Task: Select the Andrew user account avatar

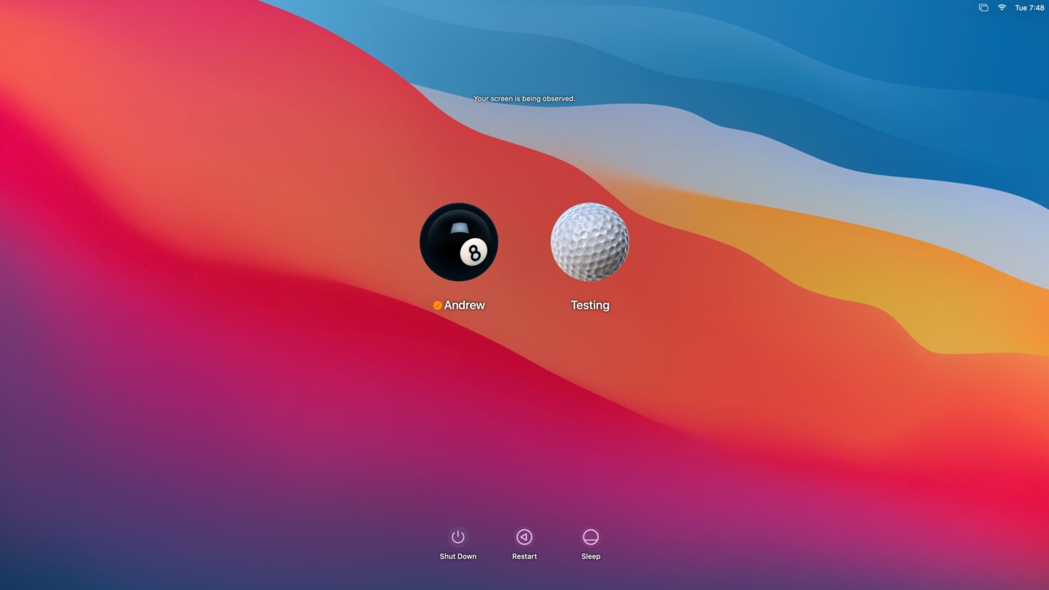Action: tap(458, 241)
